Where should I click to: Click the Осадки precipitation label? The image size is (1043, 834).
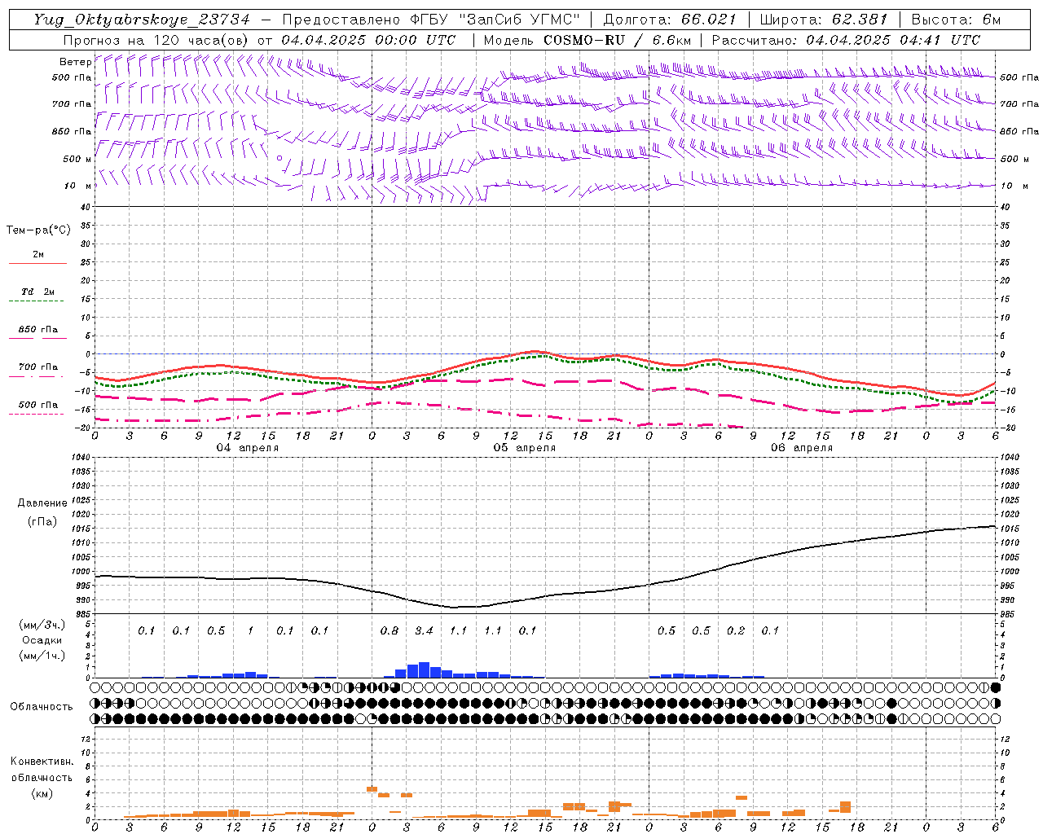42,640
